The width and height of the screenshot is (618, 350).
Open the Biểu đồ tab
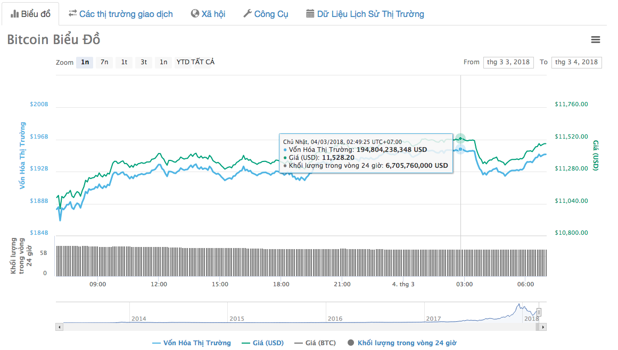[x=30, y=14]
